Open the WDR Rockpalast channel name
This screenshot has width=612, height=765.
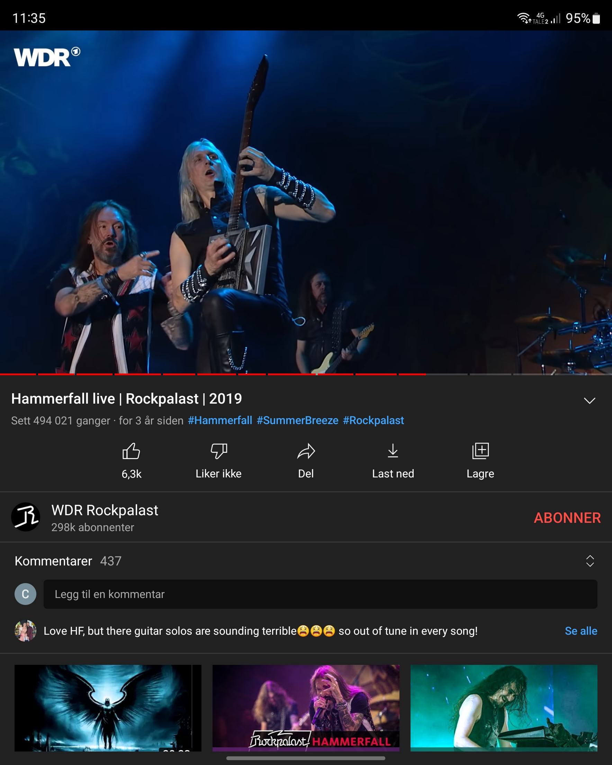pos(105,510)
